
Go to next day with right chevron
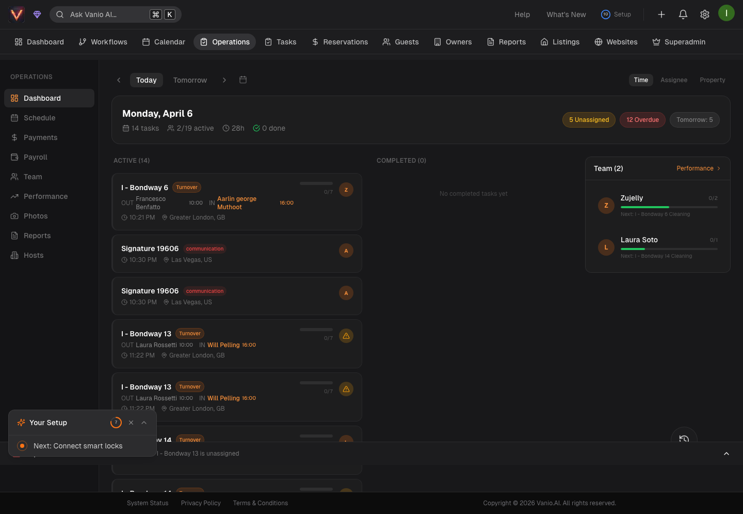(x=224, y=80)
